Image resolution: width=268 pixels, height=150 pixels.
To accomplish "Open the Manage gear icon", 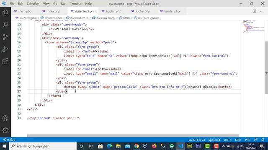I will pos(5,130).
